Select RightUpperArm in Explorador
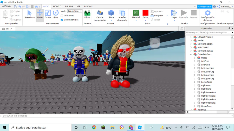The width and height of the screenshot is (234, 131). click(x=208, y=99)
